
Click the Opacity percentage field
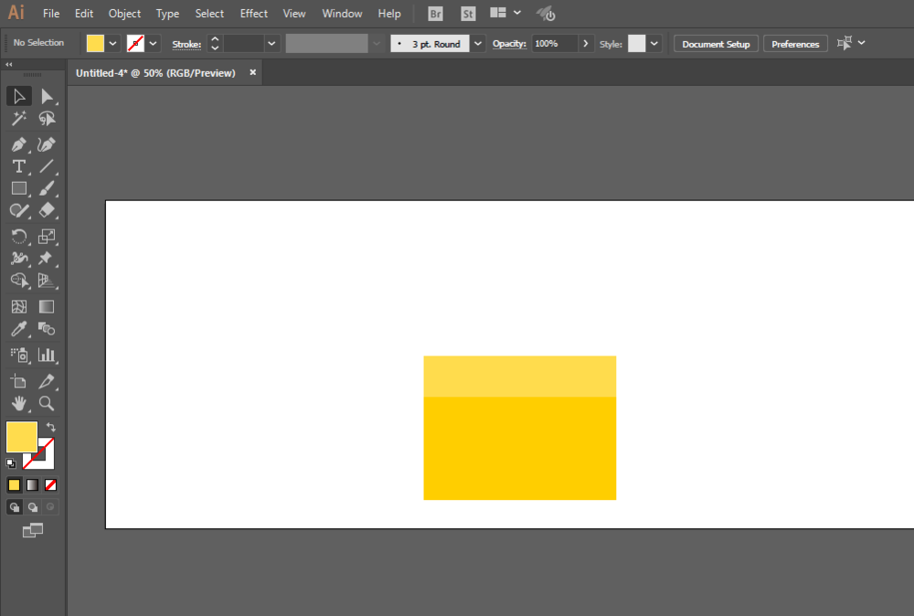(554, 43)
